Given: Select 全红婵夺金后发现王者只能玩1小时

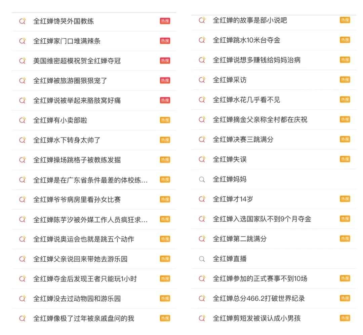Looking at the screenshot, I should click(85, 279).
